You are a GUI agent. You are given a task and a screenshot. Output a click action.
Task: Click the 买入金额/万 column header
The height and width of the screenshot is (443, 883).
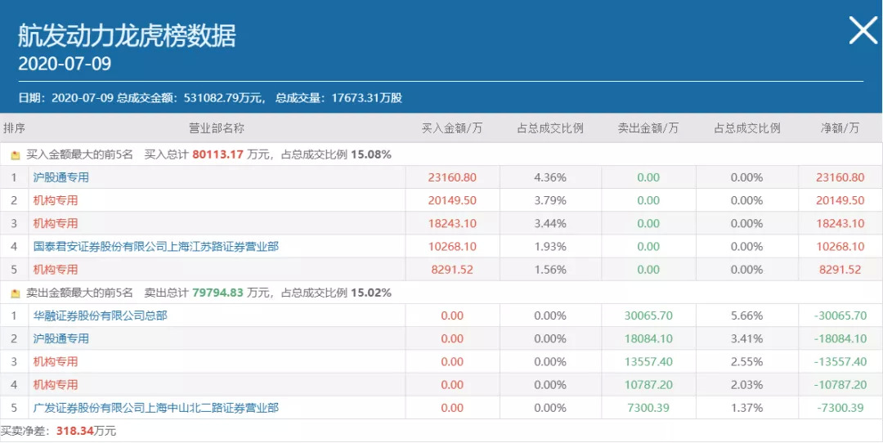coord(452,128)
